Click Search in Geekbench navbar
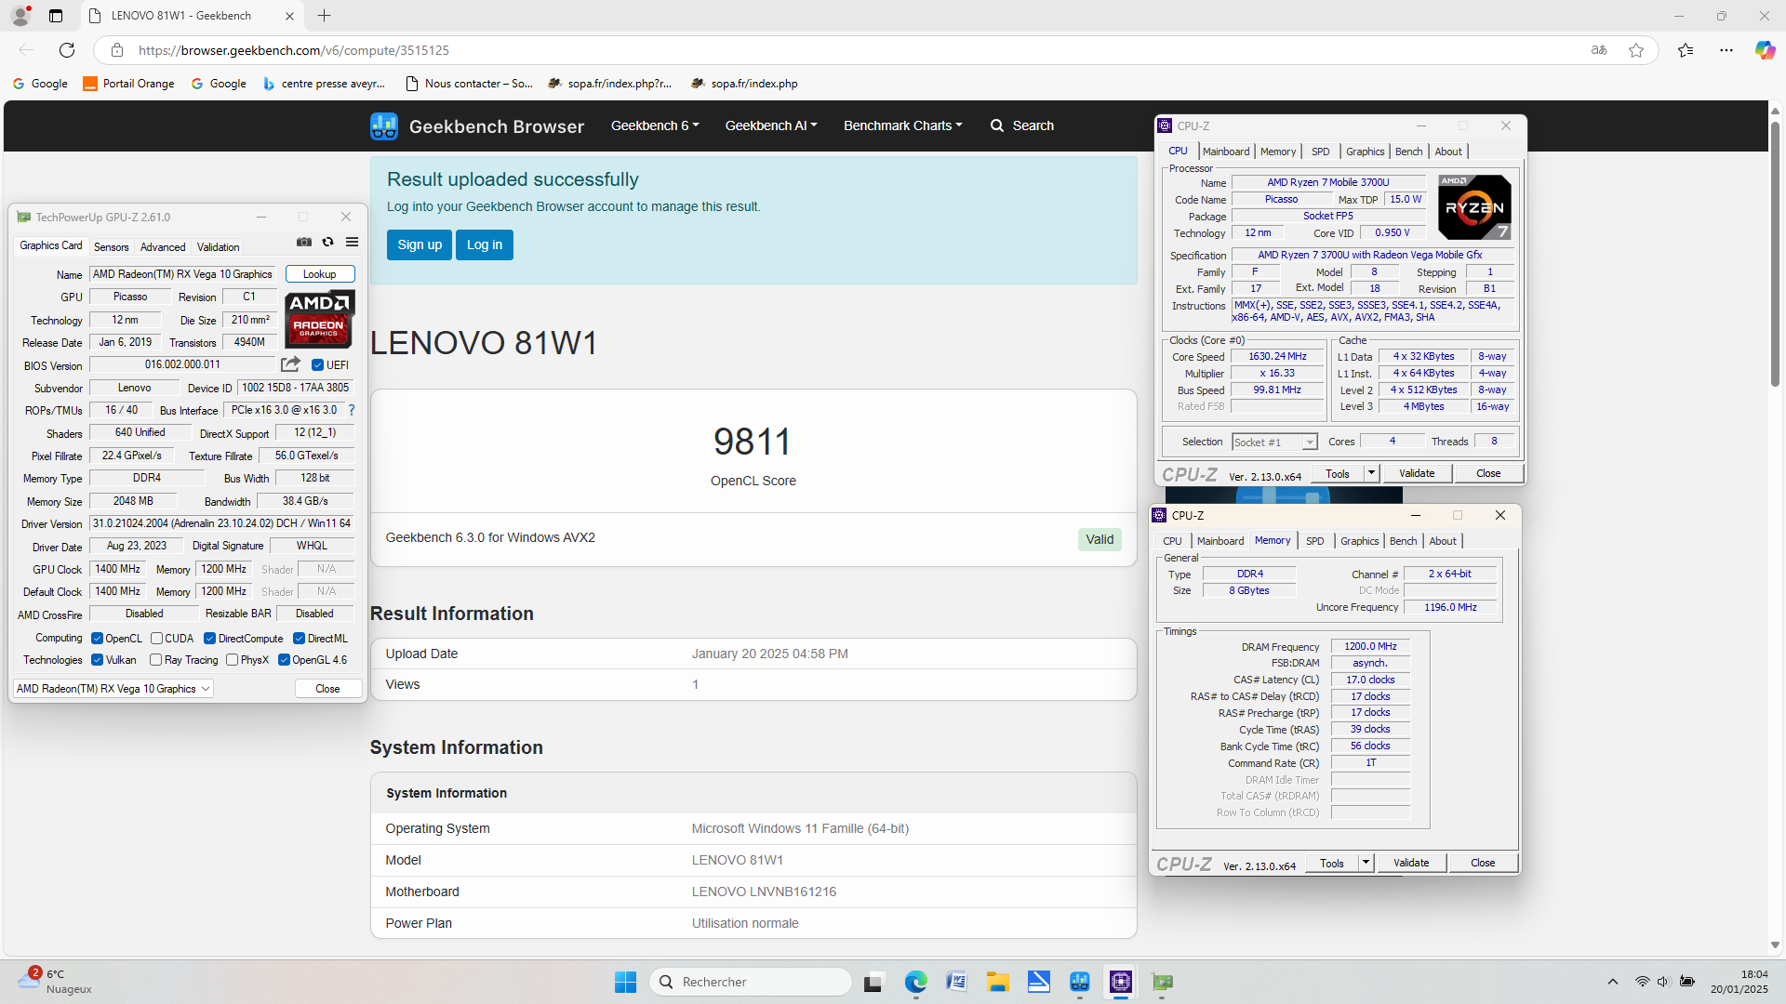 [x=1022, y=125]
